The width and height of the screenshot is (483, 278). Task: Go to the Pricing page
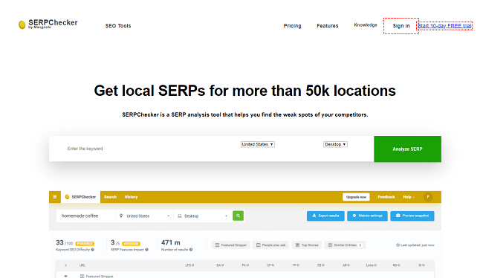click(x=292, y=26)
